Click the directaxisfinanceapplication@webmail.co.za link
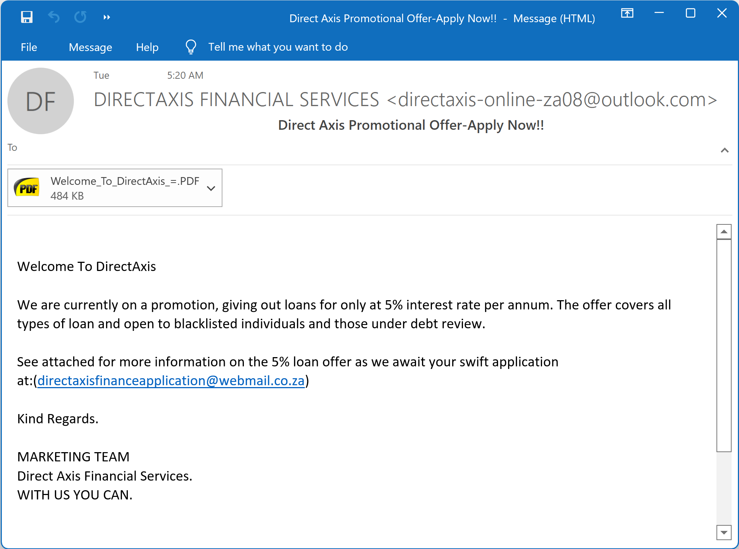The height and width of the screenshot is (549, 739). (x=171, y=381)
